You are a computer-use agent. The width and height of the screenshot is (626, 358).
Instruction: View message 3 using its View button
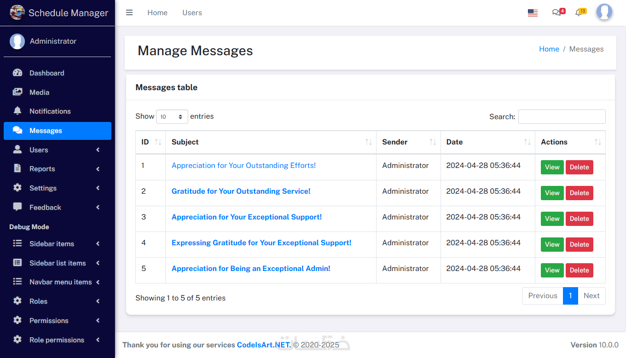(x=552, y=219)
